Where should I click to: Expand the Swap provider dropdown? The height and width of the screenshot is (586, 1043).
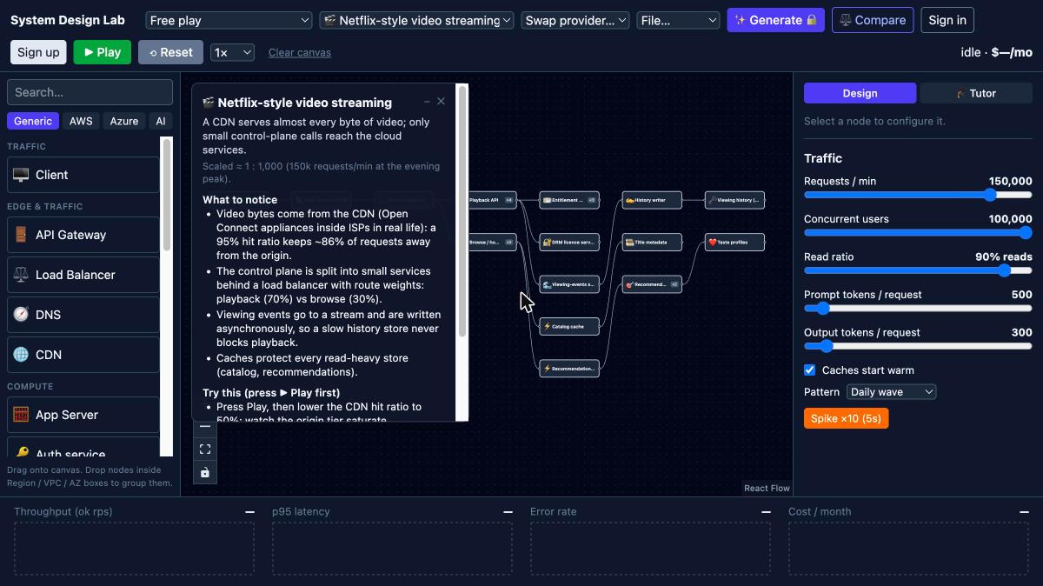tap(575, 20)
